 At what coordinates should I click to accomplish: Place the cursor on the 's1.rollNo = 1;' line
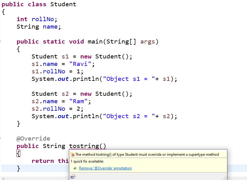[x=57, y=71]
